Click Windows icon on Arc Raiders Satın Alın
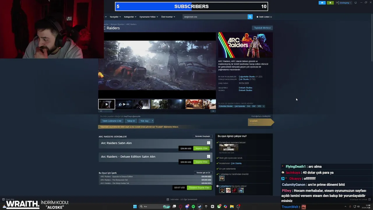373x210 pixels. (x=208, y=143)
